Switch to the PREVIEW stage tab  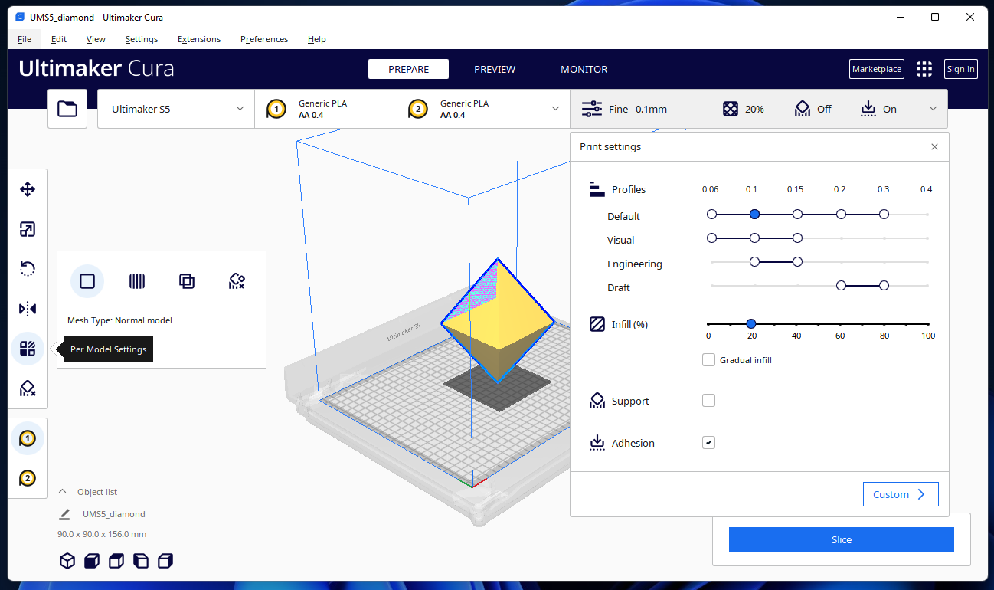(495, 69)
